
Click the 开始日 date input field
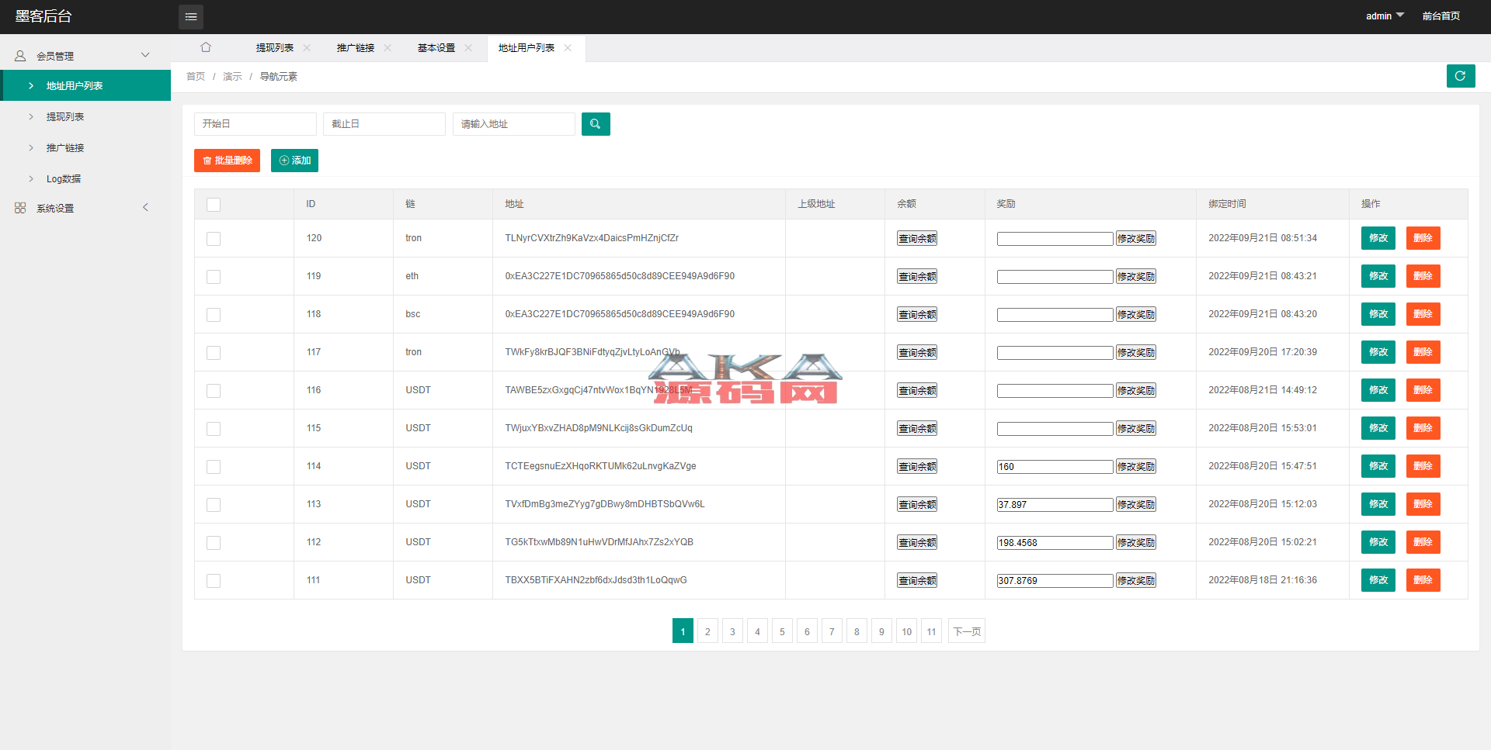[255, 124]
